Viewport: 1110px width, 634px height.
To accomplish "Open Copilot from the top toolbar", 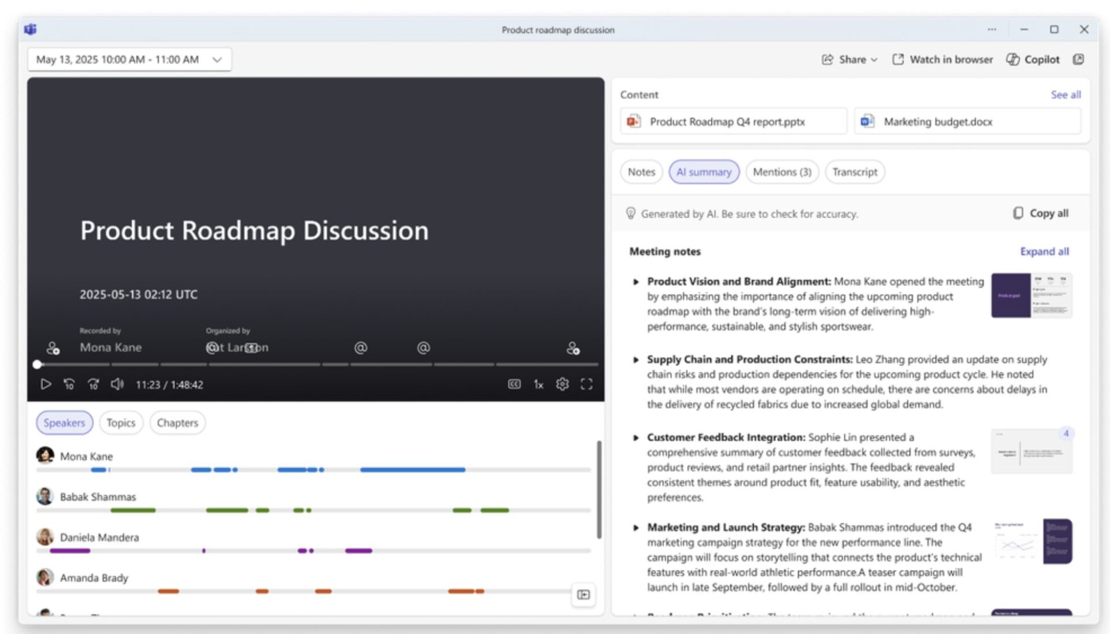I will click(1033, 60).
